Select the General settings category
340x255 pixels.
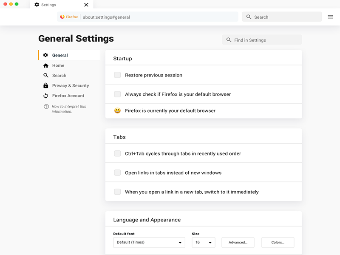(x=69, y=55)
